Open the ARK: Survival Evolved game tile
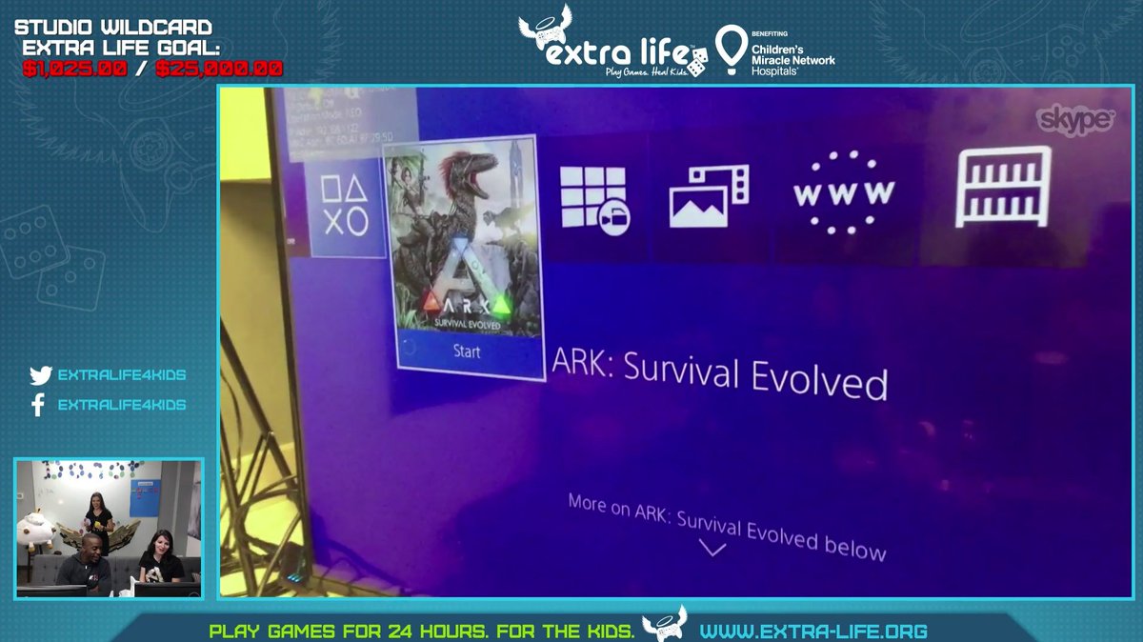Image resolution: width=1143 pixels, height=642 pixels. (x=466, y=257)
